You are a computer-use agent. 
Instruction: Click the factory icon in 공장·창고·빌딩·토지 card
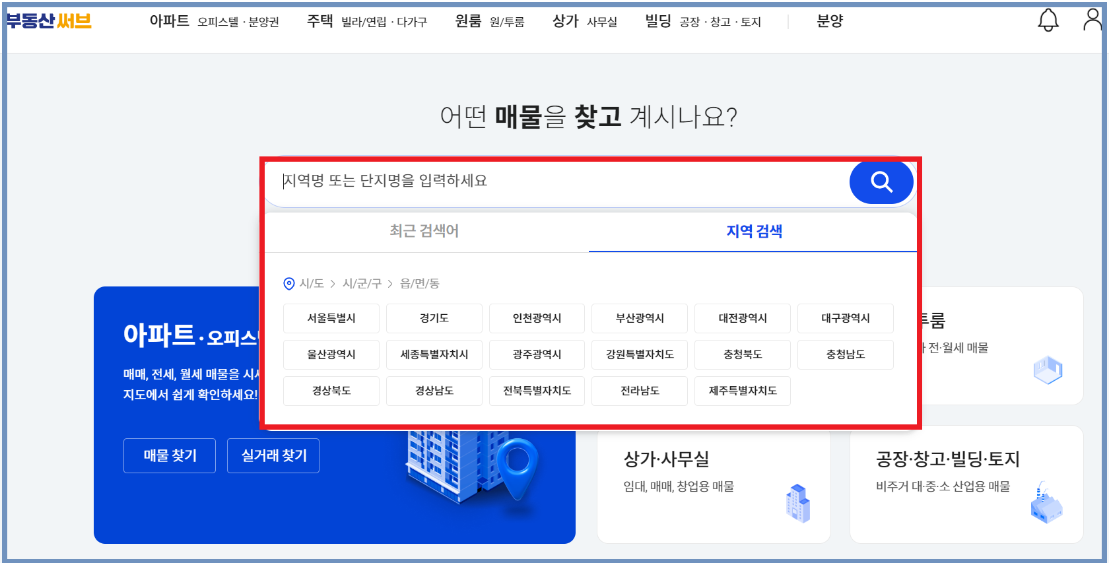[x=1046, y=503]
